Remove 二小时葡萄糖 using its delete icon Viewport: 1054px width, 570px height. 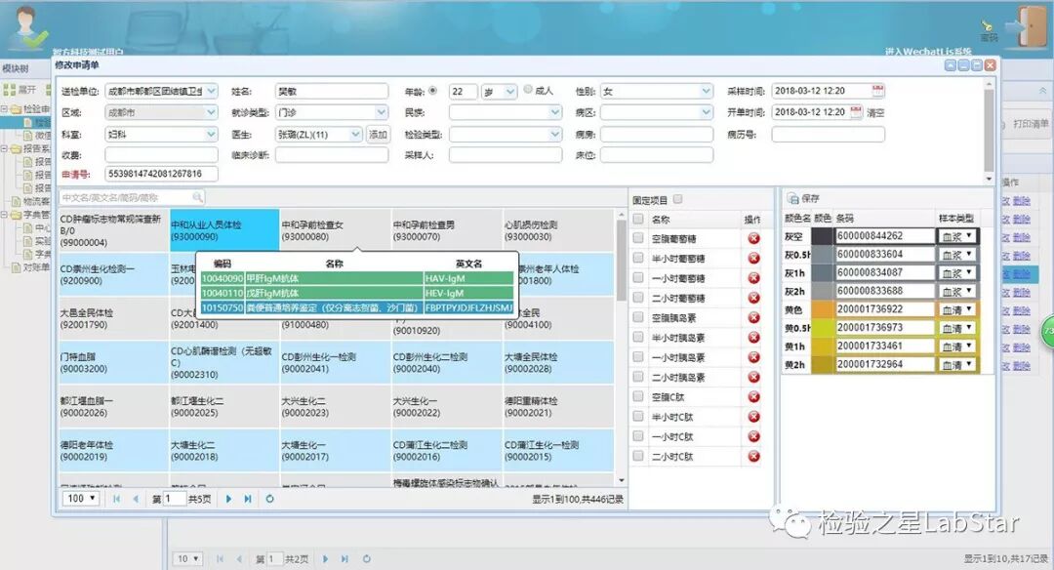[x=753, y=298]
